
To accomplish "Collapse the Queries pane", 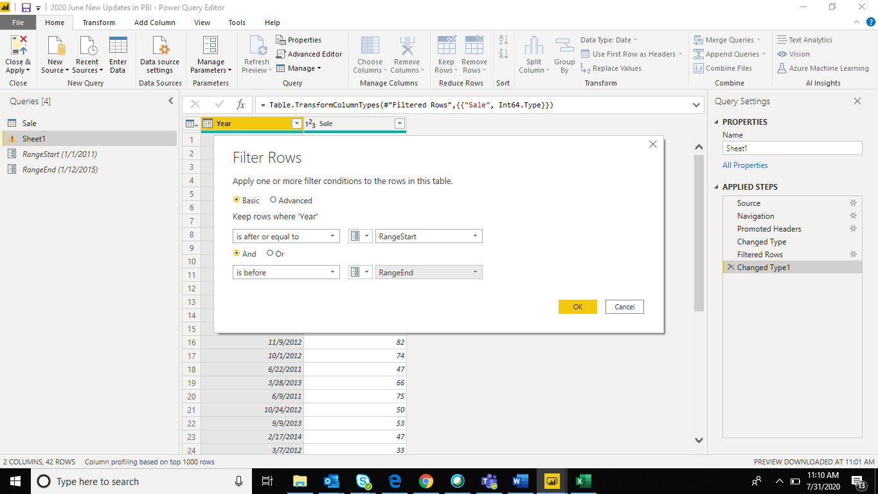I will [x=170, y=101].
